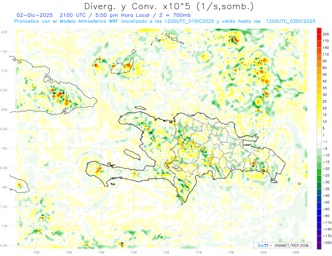The image size is (332, 256).
Task: Click the "2100 UTC" time text
Action: tap(72, 15)
